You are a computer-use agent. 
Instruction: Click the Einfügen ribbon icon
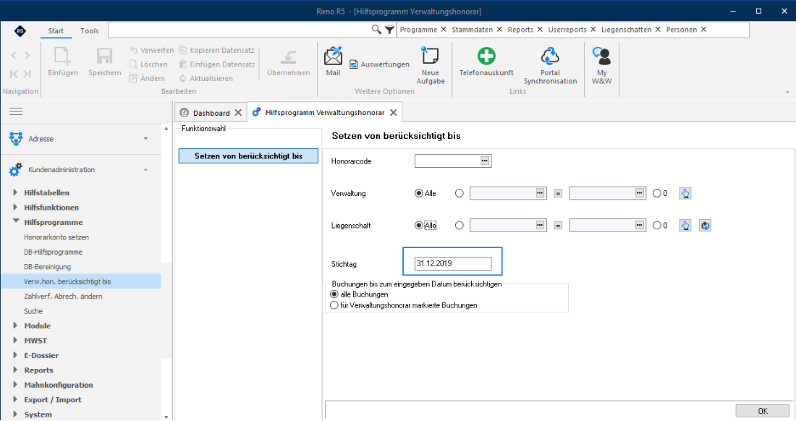[x=63, y=56]
